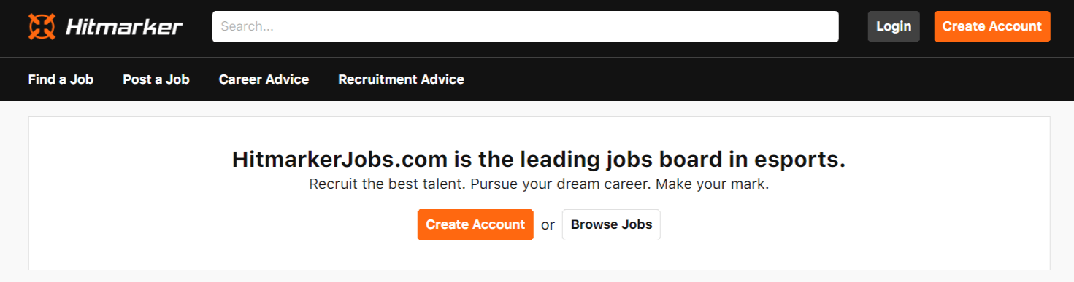The width and height of the screenshot is (1074, 282).
Task: Select the HitmarkerJobs.com headline text
Action: (x=539, y=160)
